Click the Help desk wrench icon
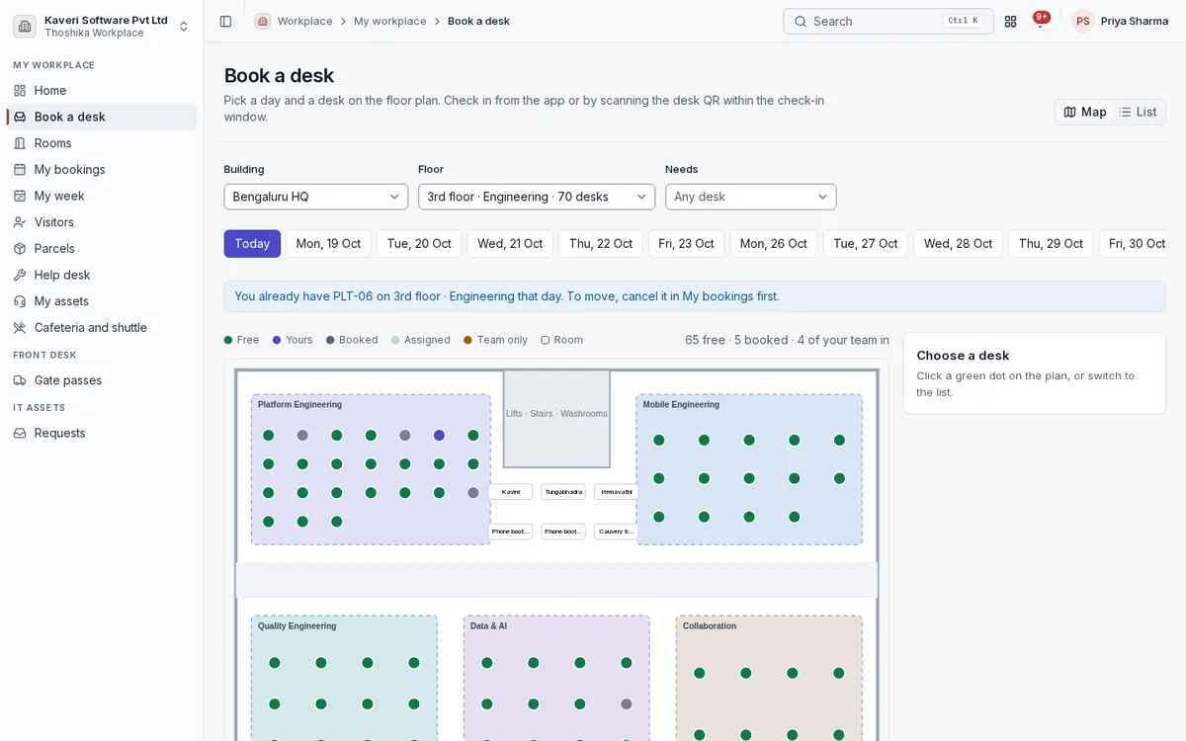The width and height of the screenshot is (1186, 741). click(20, 275)
